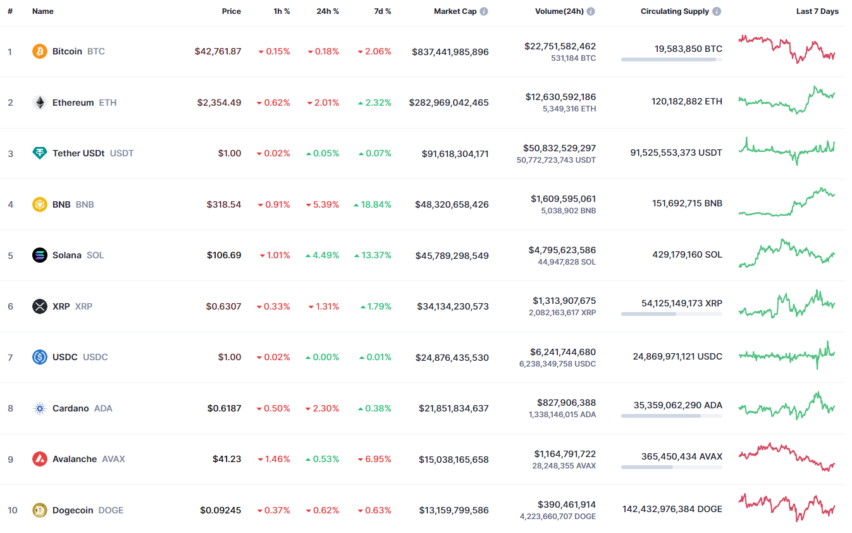Screen dimensions: 852x533
Task: Open Solana's last 7 days sparkline chart
Action: coord(786,254)
